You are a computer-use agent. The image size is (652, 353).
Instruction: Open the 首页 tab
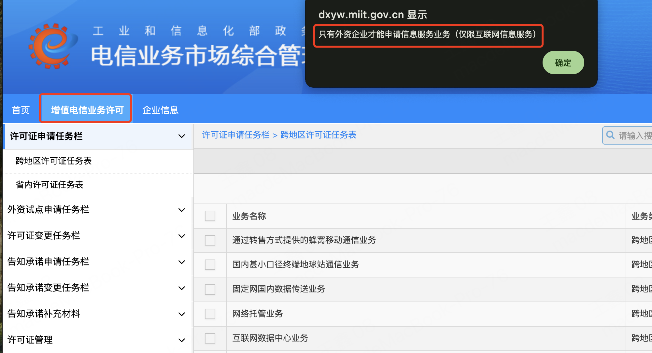tap(21, 110)
